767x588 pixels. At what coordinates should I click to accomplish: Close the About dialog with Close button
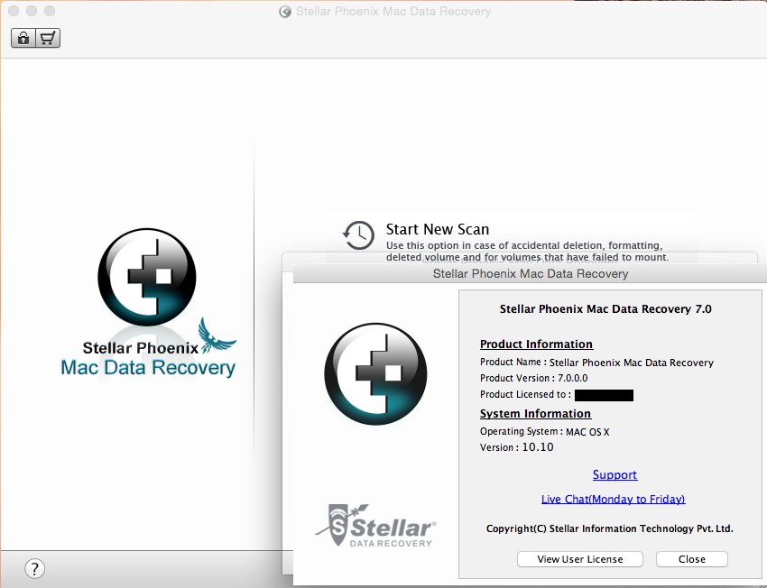coord(692,559)
